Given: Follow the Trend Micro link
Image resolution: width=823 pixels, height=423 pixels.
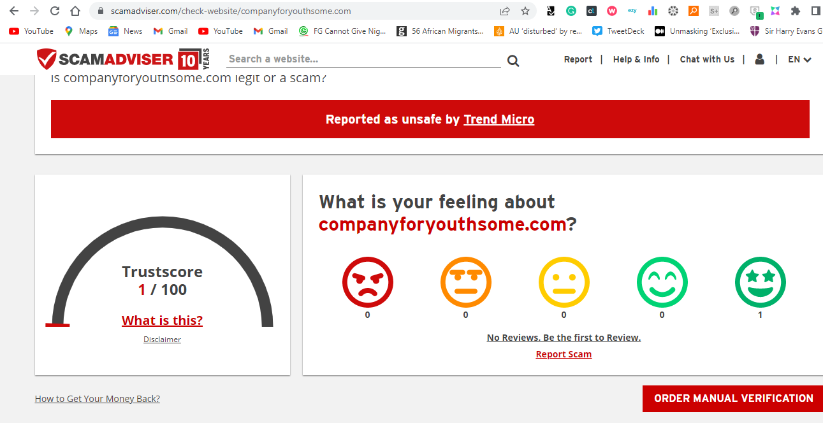Looking at the screenshot, I should tap(499, 119).
